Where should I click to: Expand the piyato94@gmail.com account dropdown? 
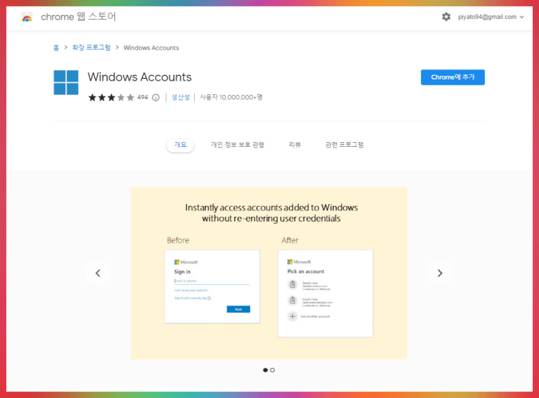tap(490, 17)
